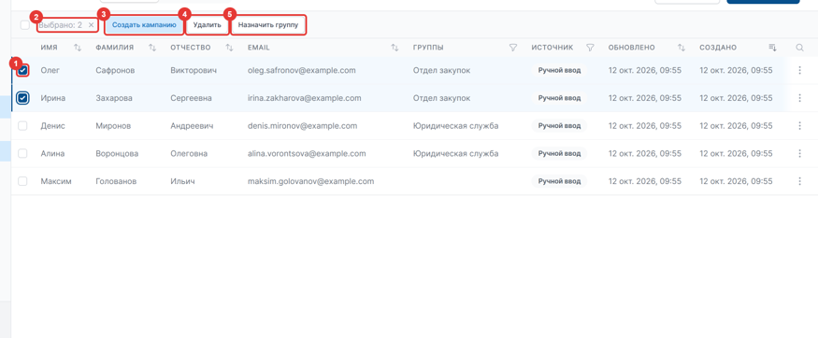
Task: Check the Денис Миронов row checkbox
Action: (22, 125)
